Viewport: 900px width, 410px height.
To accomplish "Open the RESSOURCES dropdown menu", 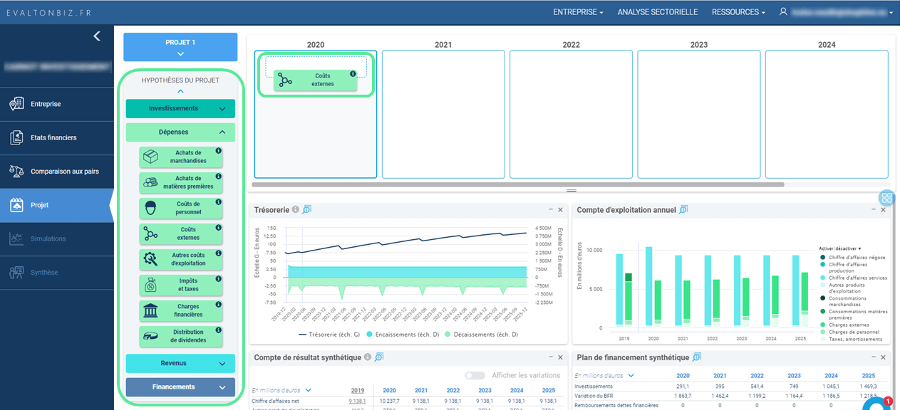I will click(x=738, y=12).
